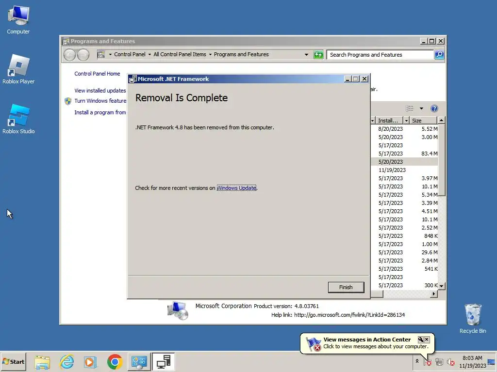Open Programs and Features help icon
Screen dimensions: 497x372
coord(434,108)
